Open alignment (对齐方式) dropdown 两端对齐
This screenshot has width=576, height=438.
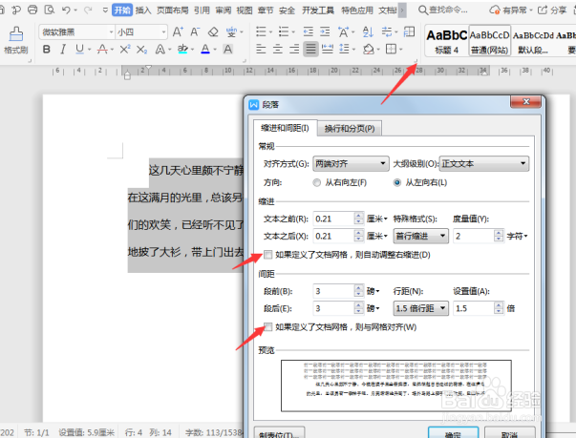coord(351,163)
